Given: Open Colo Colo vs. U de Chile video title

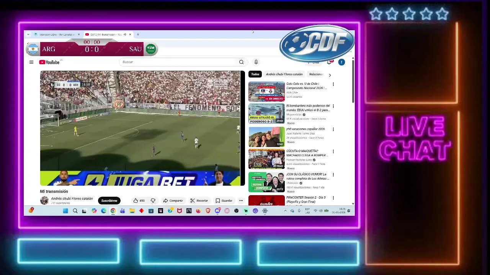Looking at the screenshot, I should coord(307,86).
